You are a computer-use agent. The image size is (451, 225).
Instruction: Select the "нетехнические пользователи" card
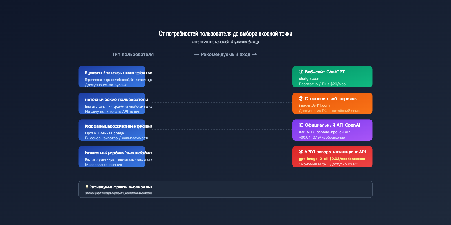[112, 103]
